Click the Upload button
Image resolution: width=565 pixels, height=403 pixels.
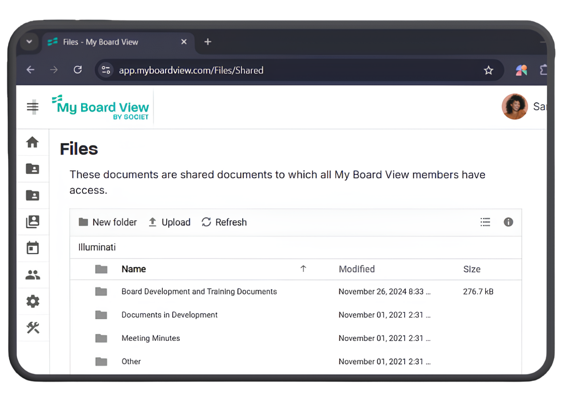169,222
